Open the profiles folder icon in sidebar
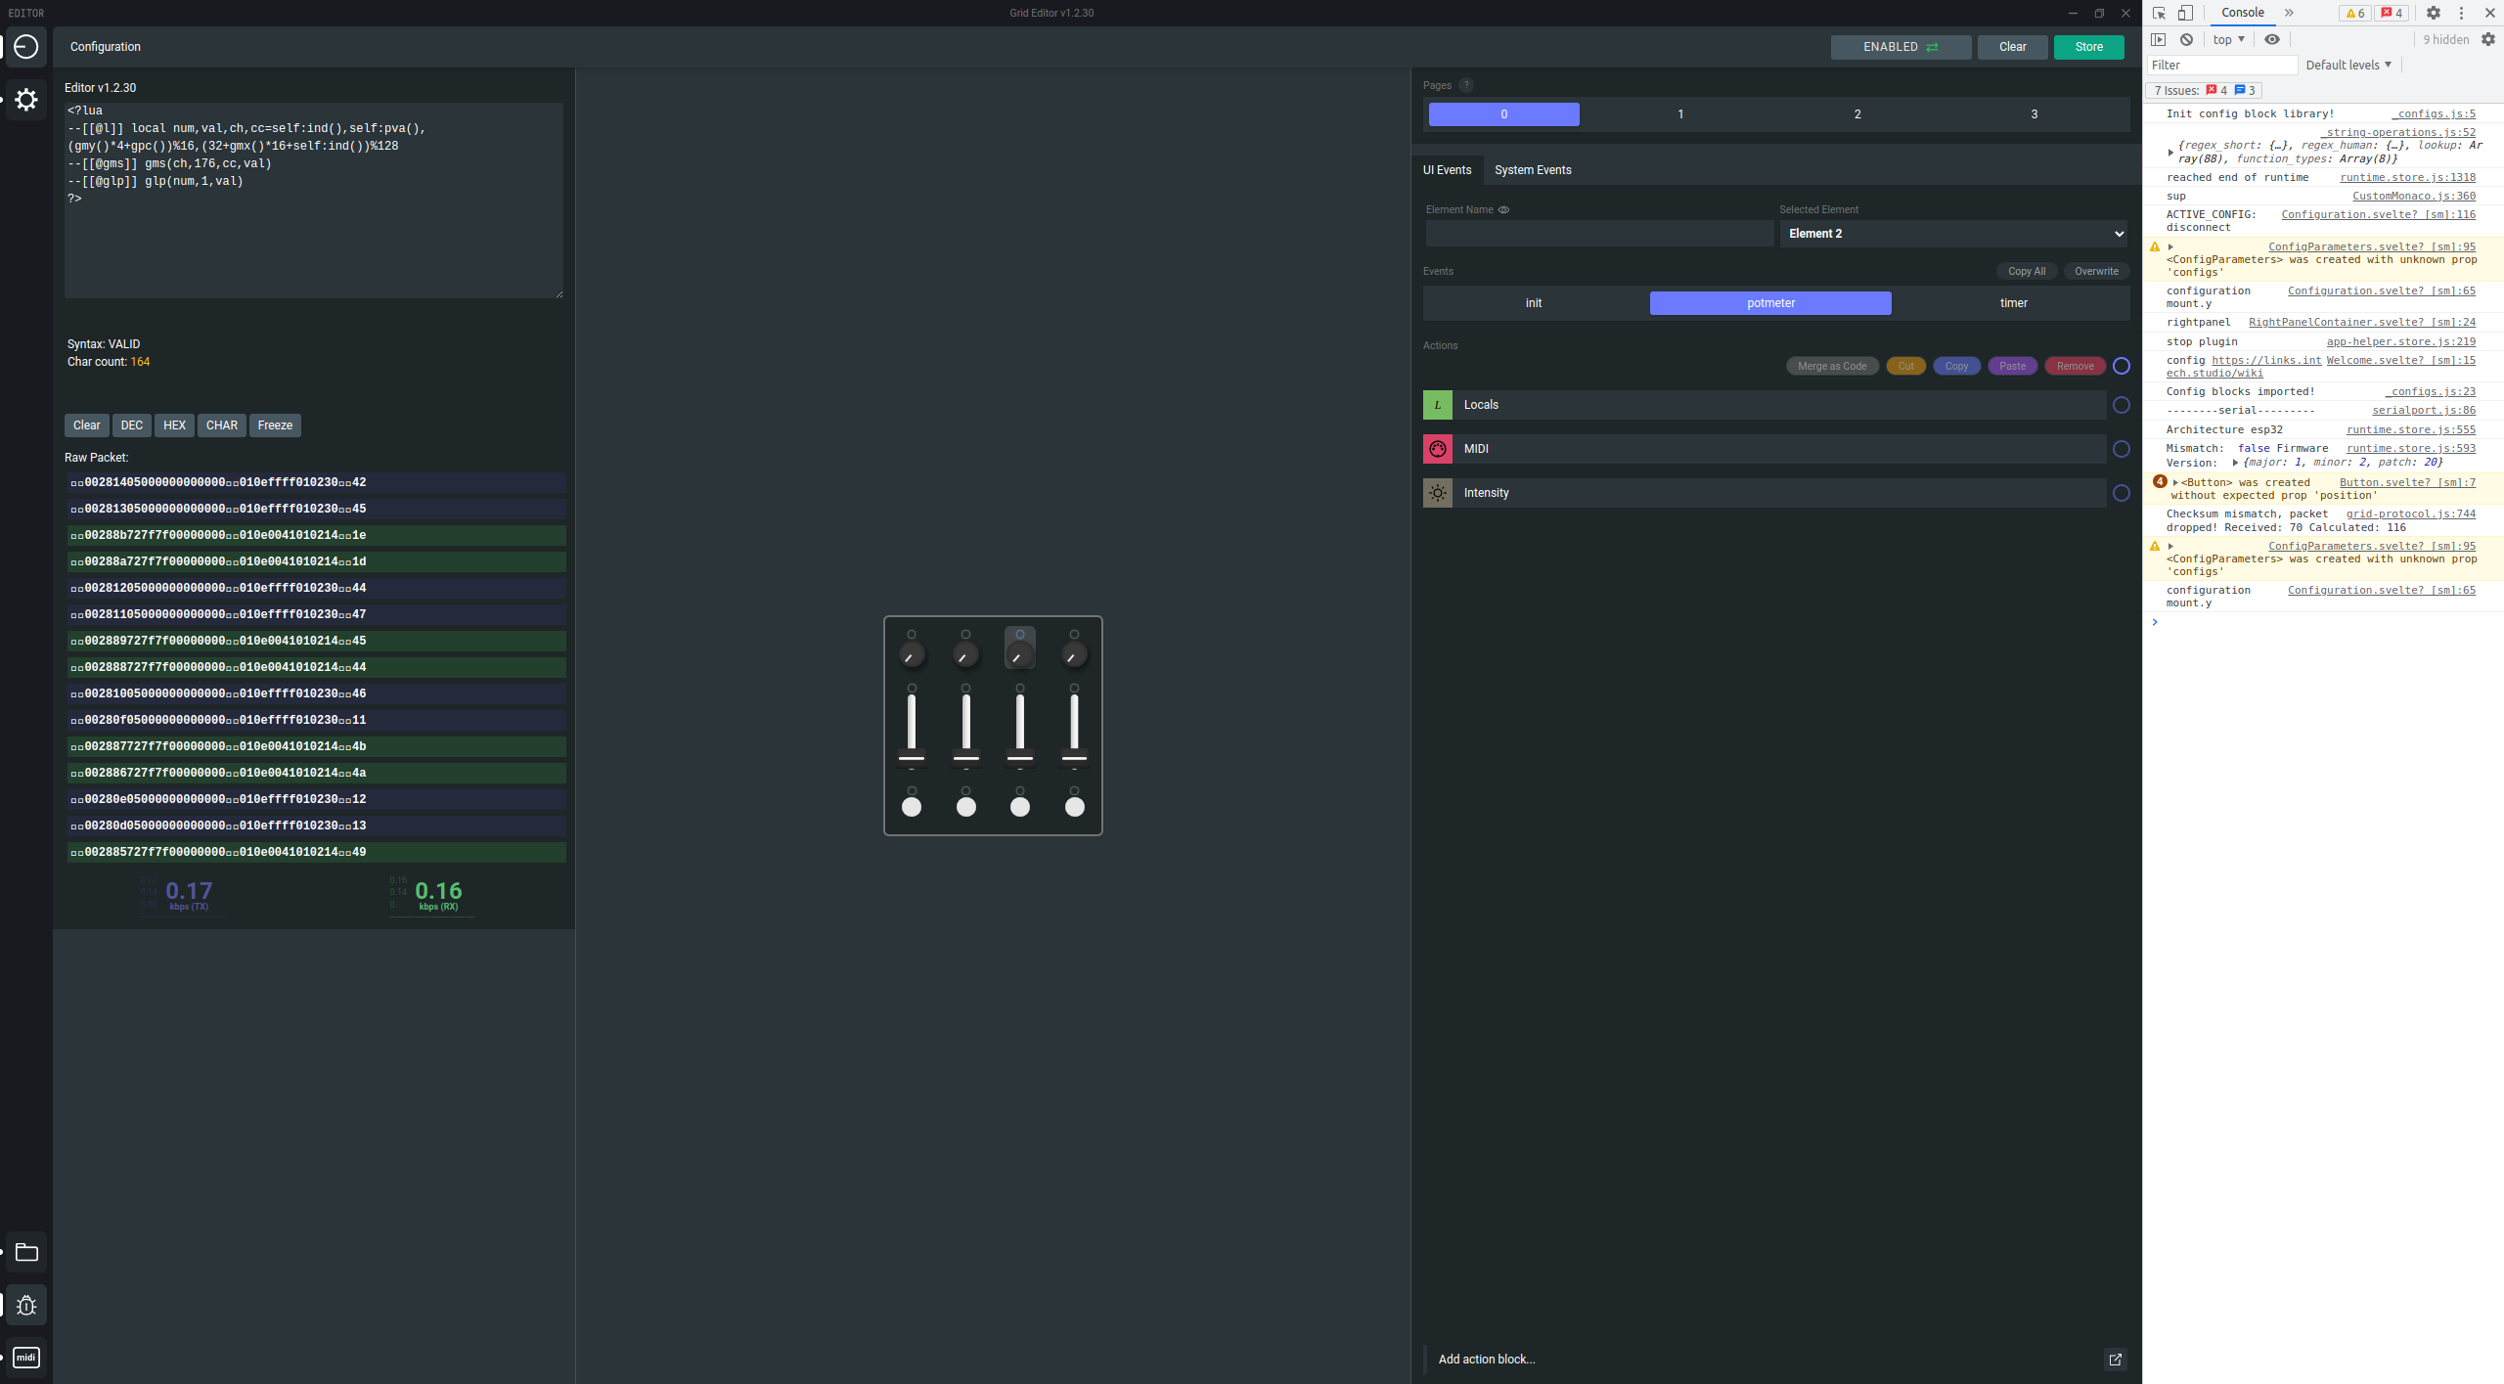This screenshot has width=2504, height=1384. [x=25, y=1252]
